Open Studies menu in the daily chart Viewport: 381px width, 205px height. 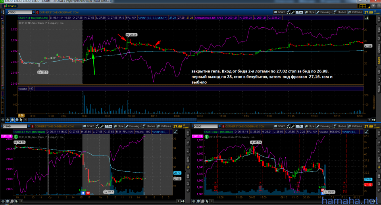340,126
